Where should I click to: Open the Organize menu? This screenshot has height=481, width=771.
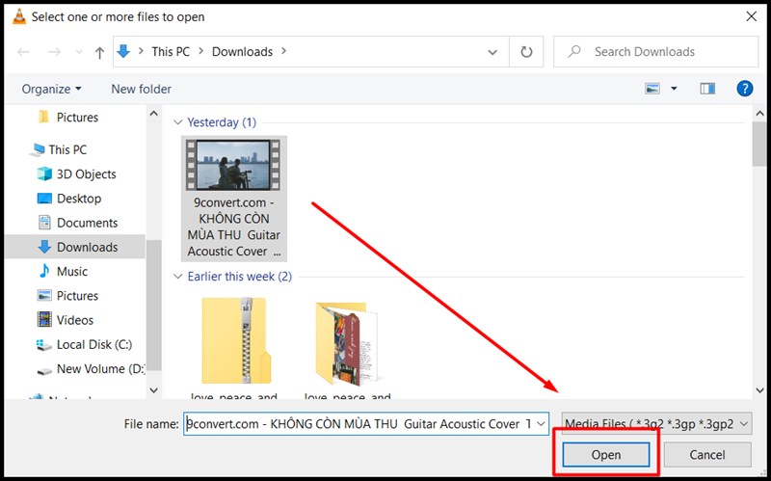point(52,89)
